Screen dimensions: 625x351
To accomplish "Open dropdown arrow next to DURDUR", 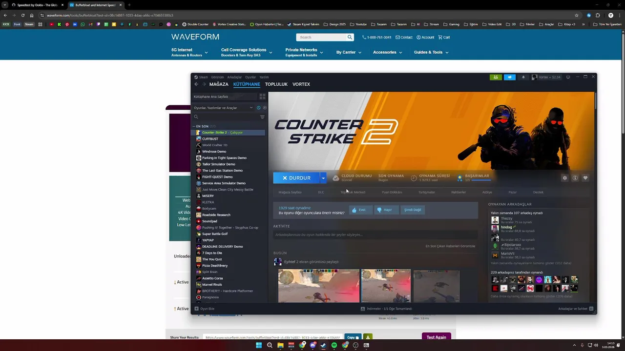I will click(x=323, y=178).
